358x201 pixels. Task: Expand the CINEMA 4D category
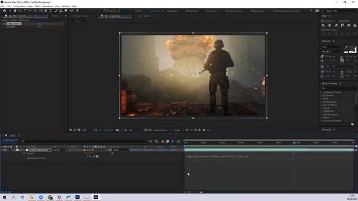click(321, 111)
